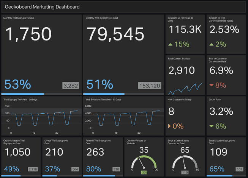Click the 51% web sessions goal percentage
Image resolution: width=248 pixels, height=178 pixels.
pyautogui.click(x=100, y=84)
